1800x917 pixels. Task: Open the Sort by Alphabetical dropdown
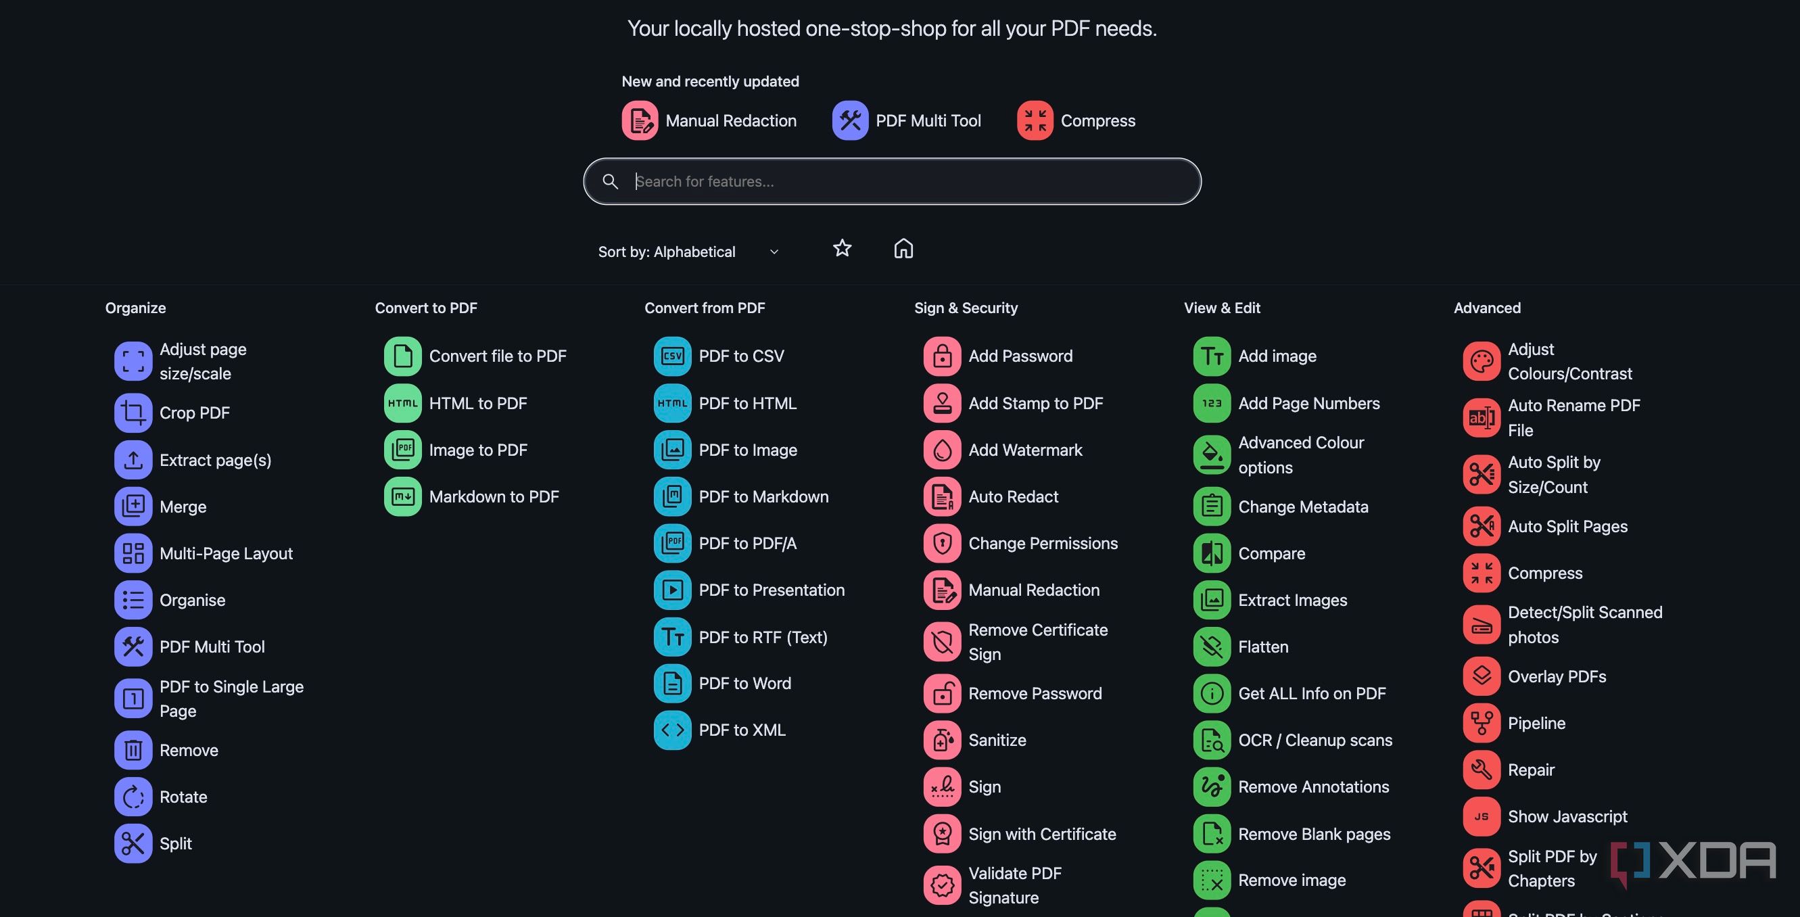[688, 252]
